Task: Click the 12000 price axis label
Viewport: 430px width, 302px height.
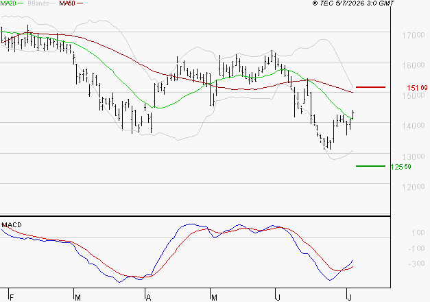Action: click(x=414, y=187)
